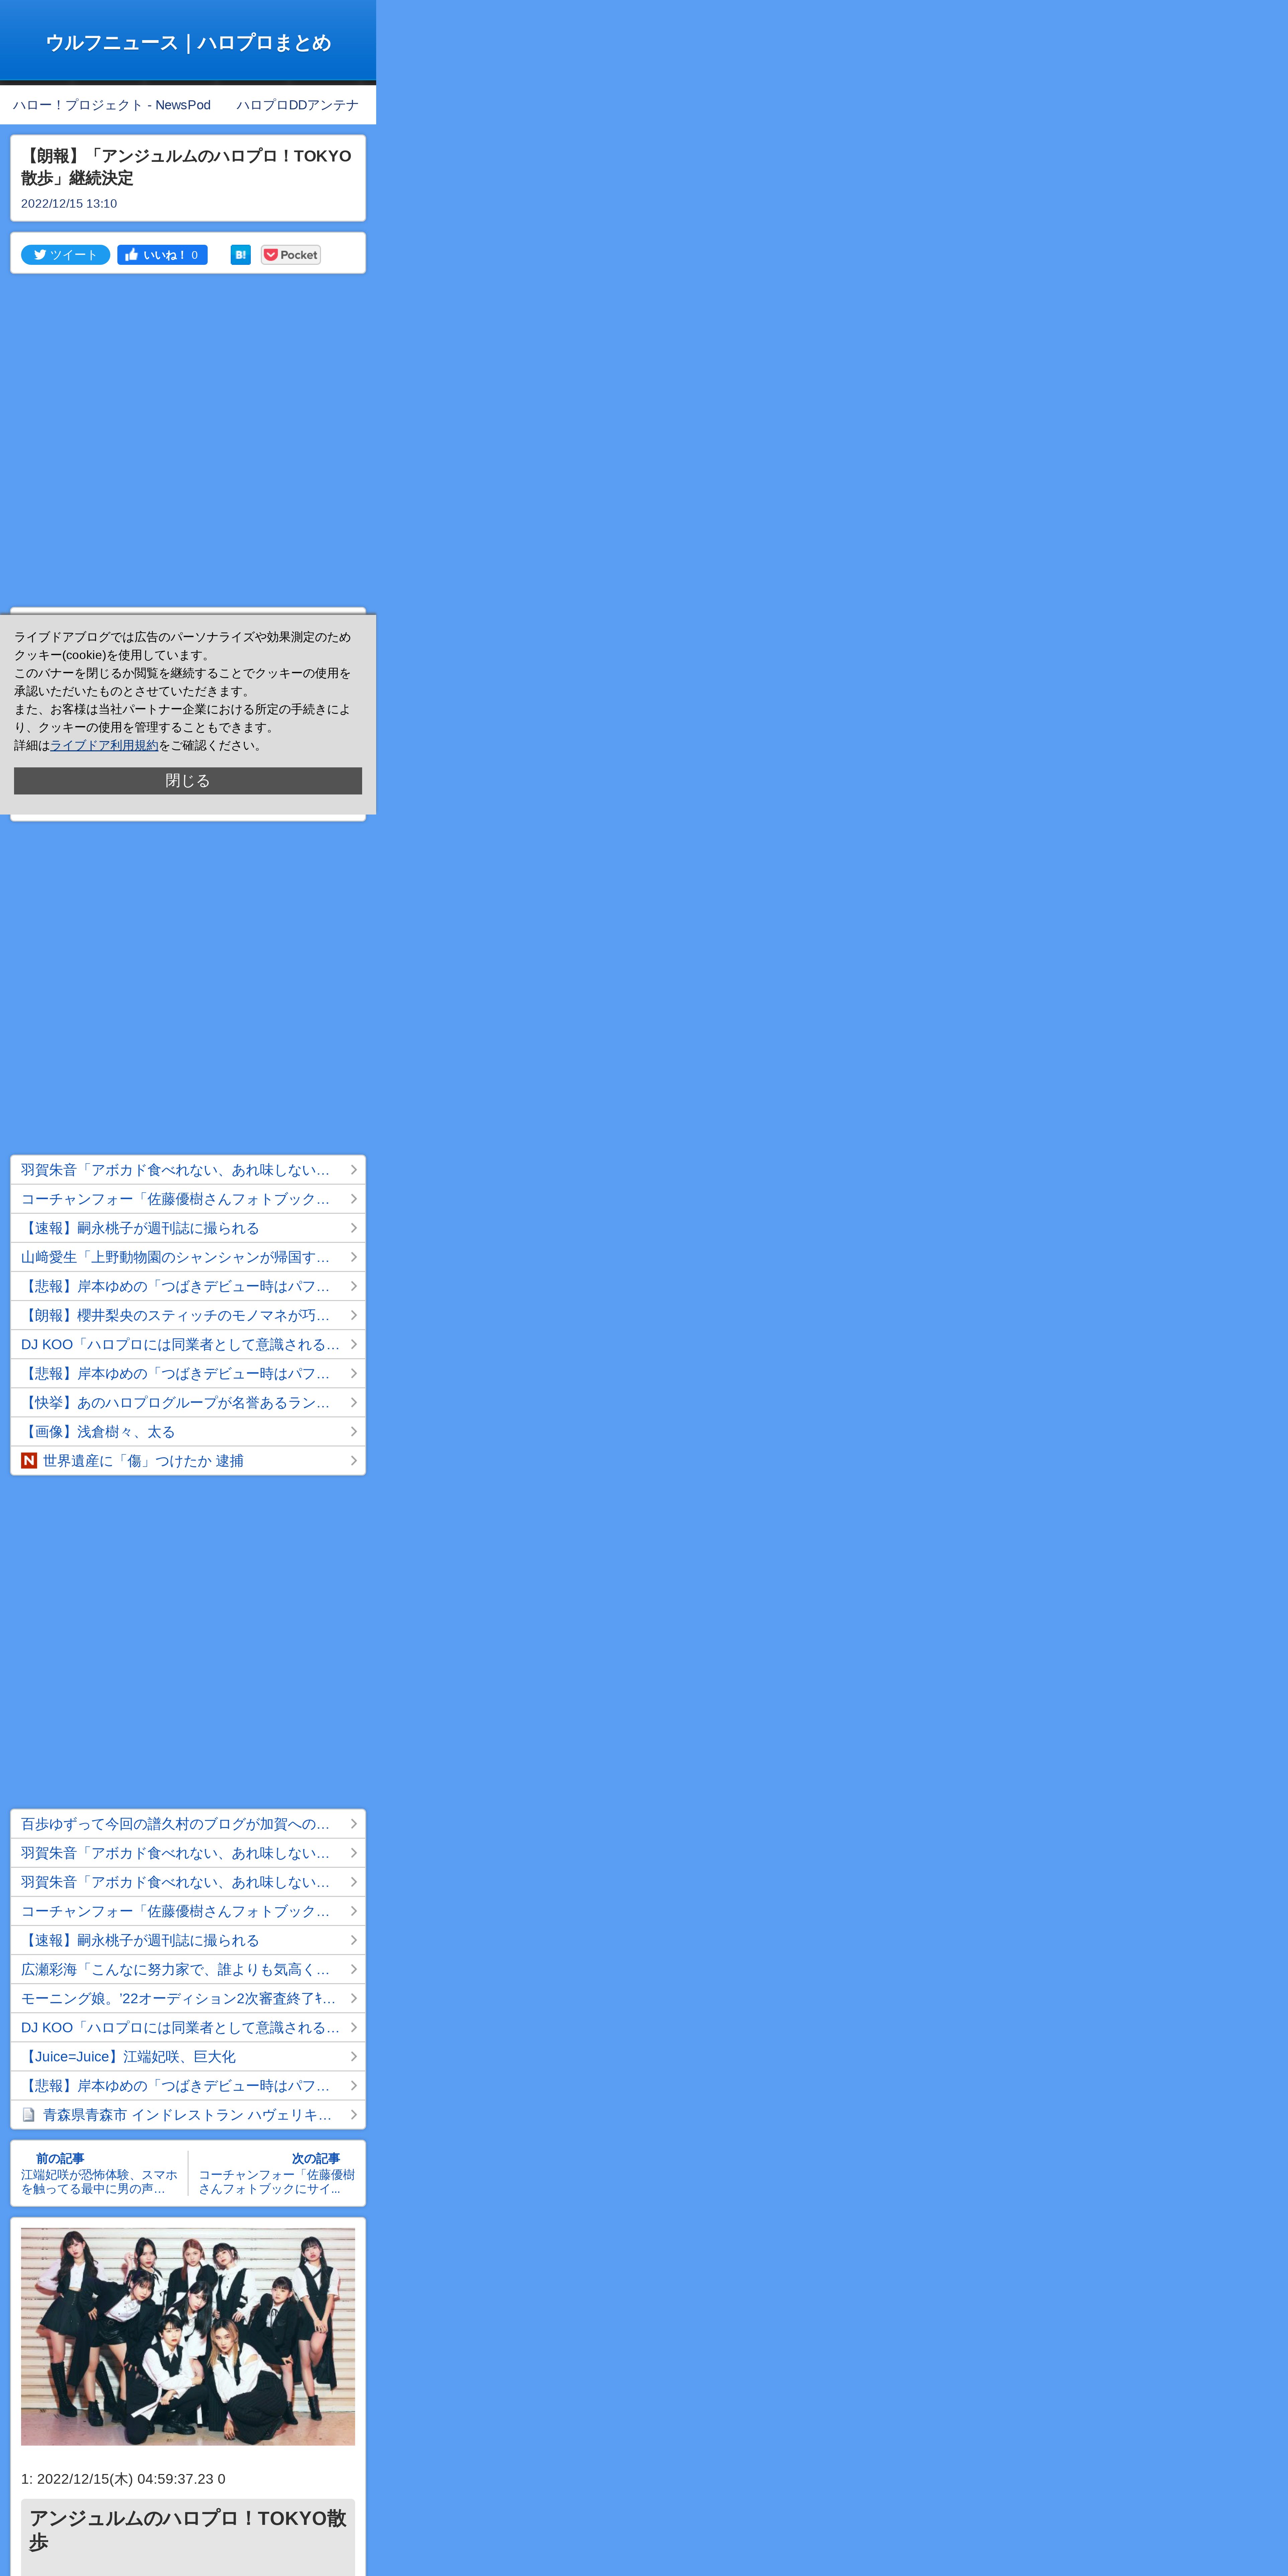The width and height of the screenshot is (1288, 2576).
Task: Open ハロー！プロジェクト - NewsPod menu link
Action: coord(112,105)
